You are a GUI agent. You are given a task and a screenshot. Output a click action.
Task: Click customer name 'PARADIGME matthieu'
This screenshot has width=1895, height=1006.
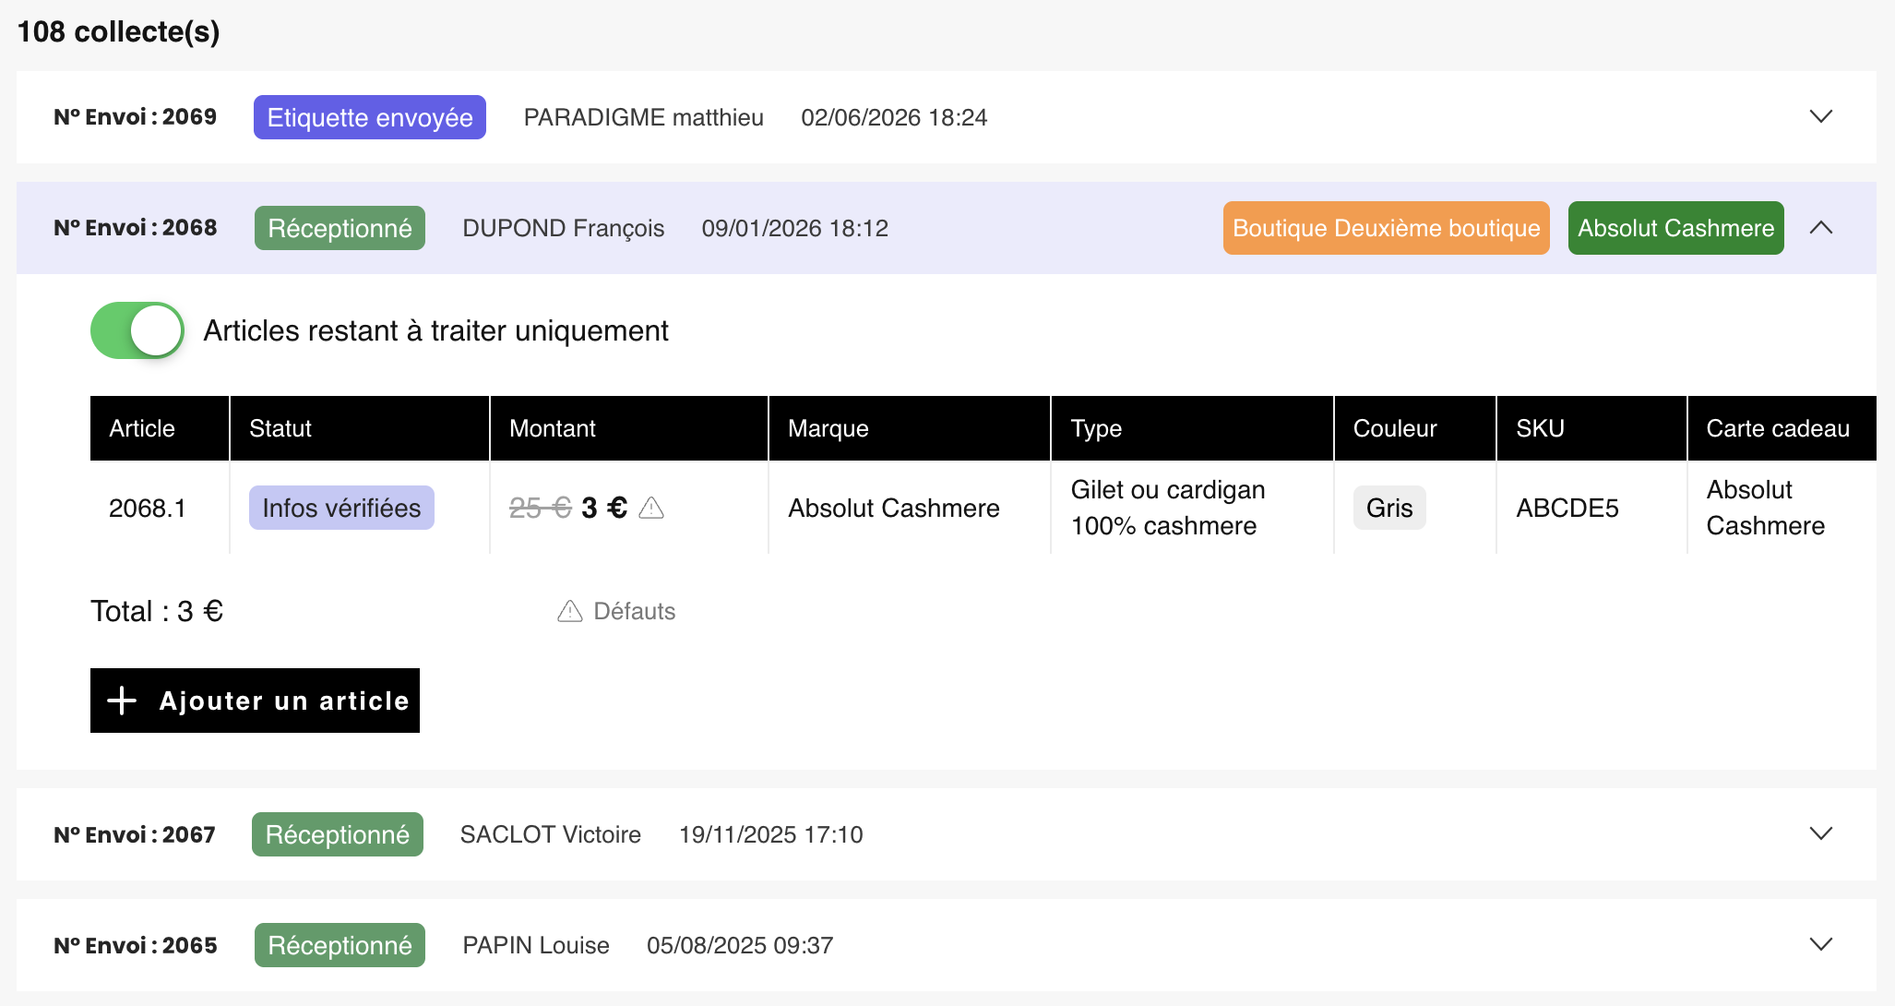[643, 117]
